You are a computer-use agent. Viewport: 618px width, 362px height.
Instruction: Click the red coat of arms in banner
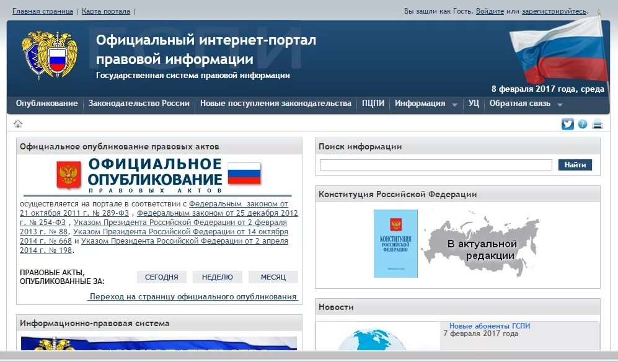click(69, 175)
